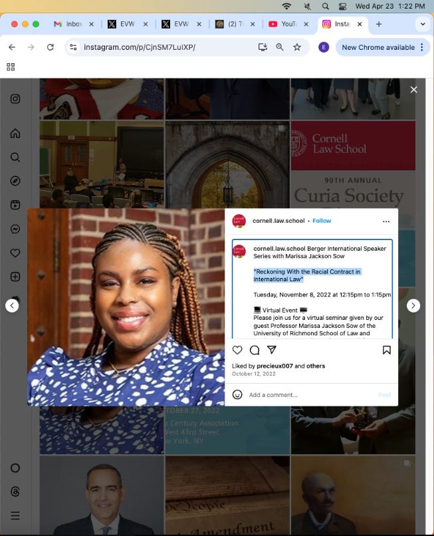
Task: Open Threads icon in sidebar
Action: (15, 491)
